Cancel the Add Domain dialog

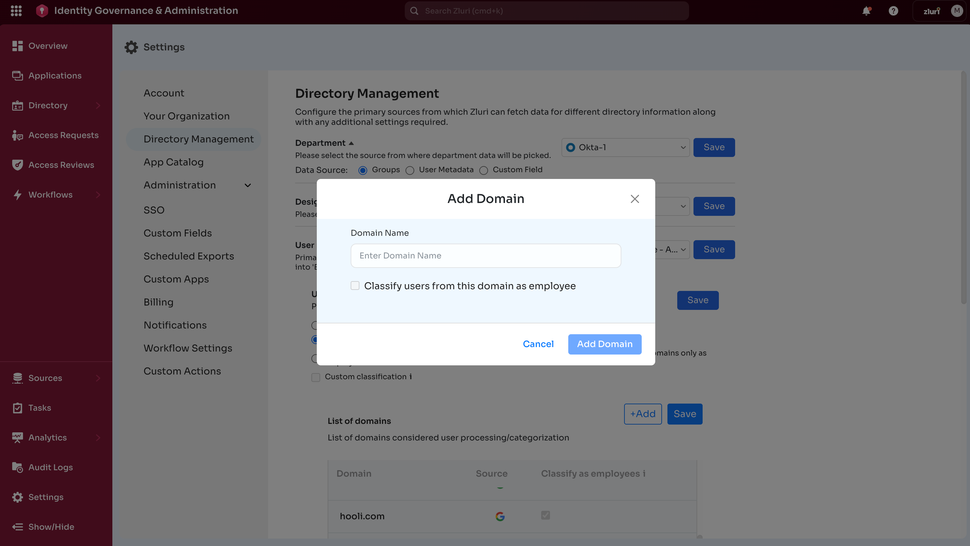[538, 344]
